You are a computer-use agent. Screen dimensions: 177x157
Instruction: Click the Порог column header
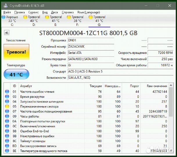(x=131, y=86)
